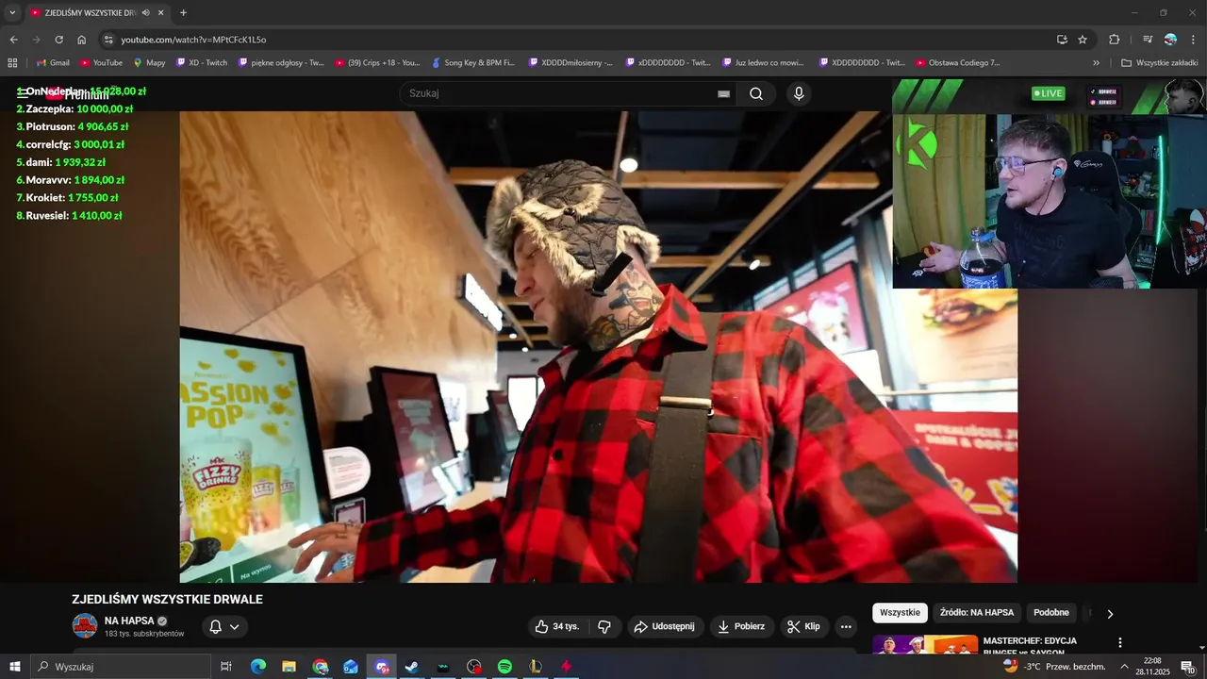Open the site information icon beside URL
The width and height of the screenshot is (1207, 679).
pos(108,40)
